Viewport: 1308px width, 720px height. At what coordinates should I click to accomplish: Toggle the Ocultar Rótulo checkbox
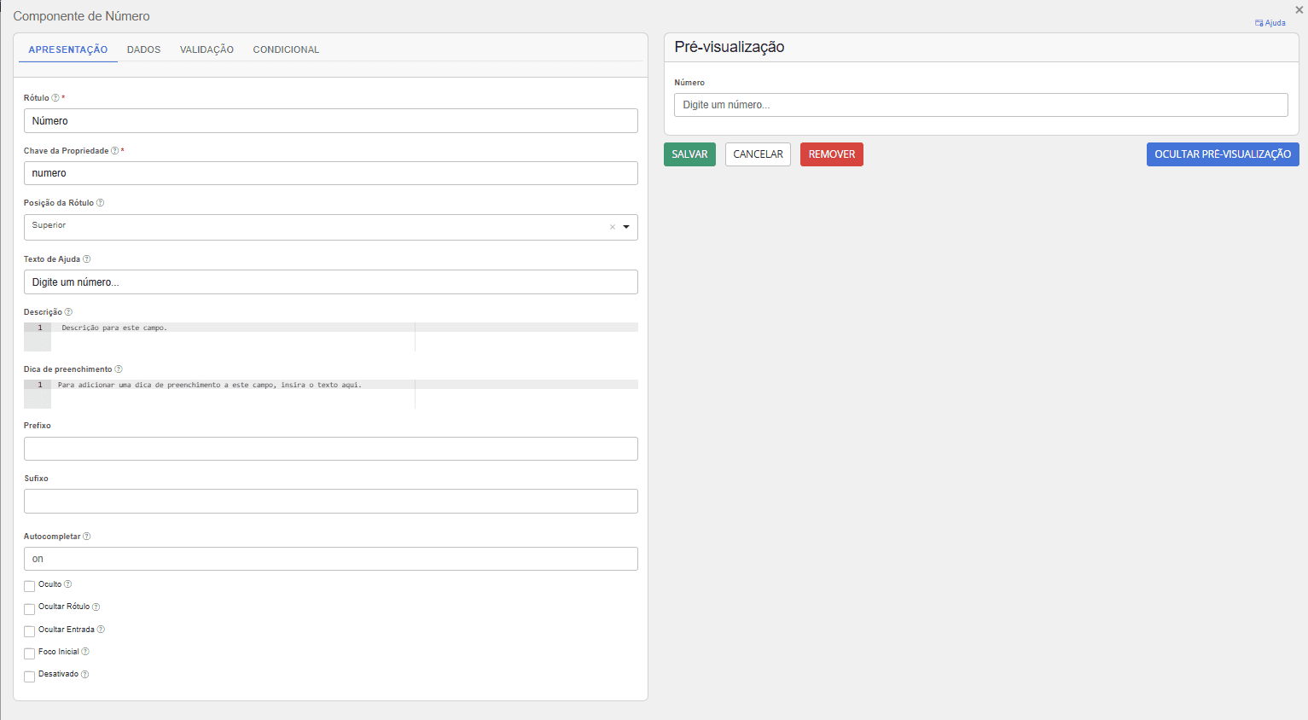[x=29, y=609]
